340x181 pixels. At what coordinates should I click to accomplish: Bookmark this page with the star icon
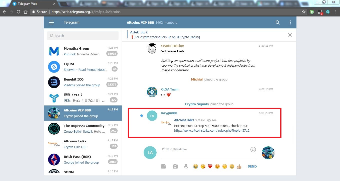pos(304,12)
